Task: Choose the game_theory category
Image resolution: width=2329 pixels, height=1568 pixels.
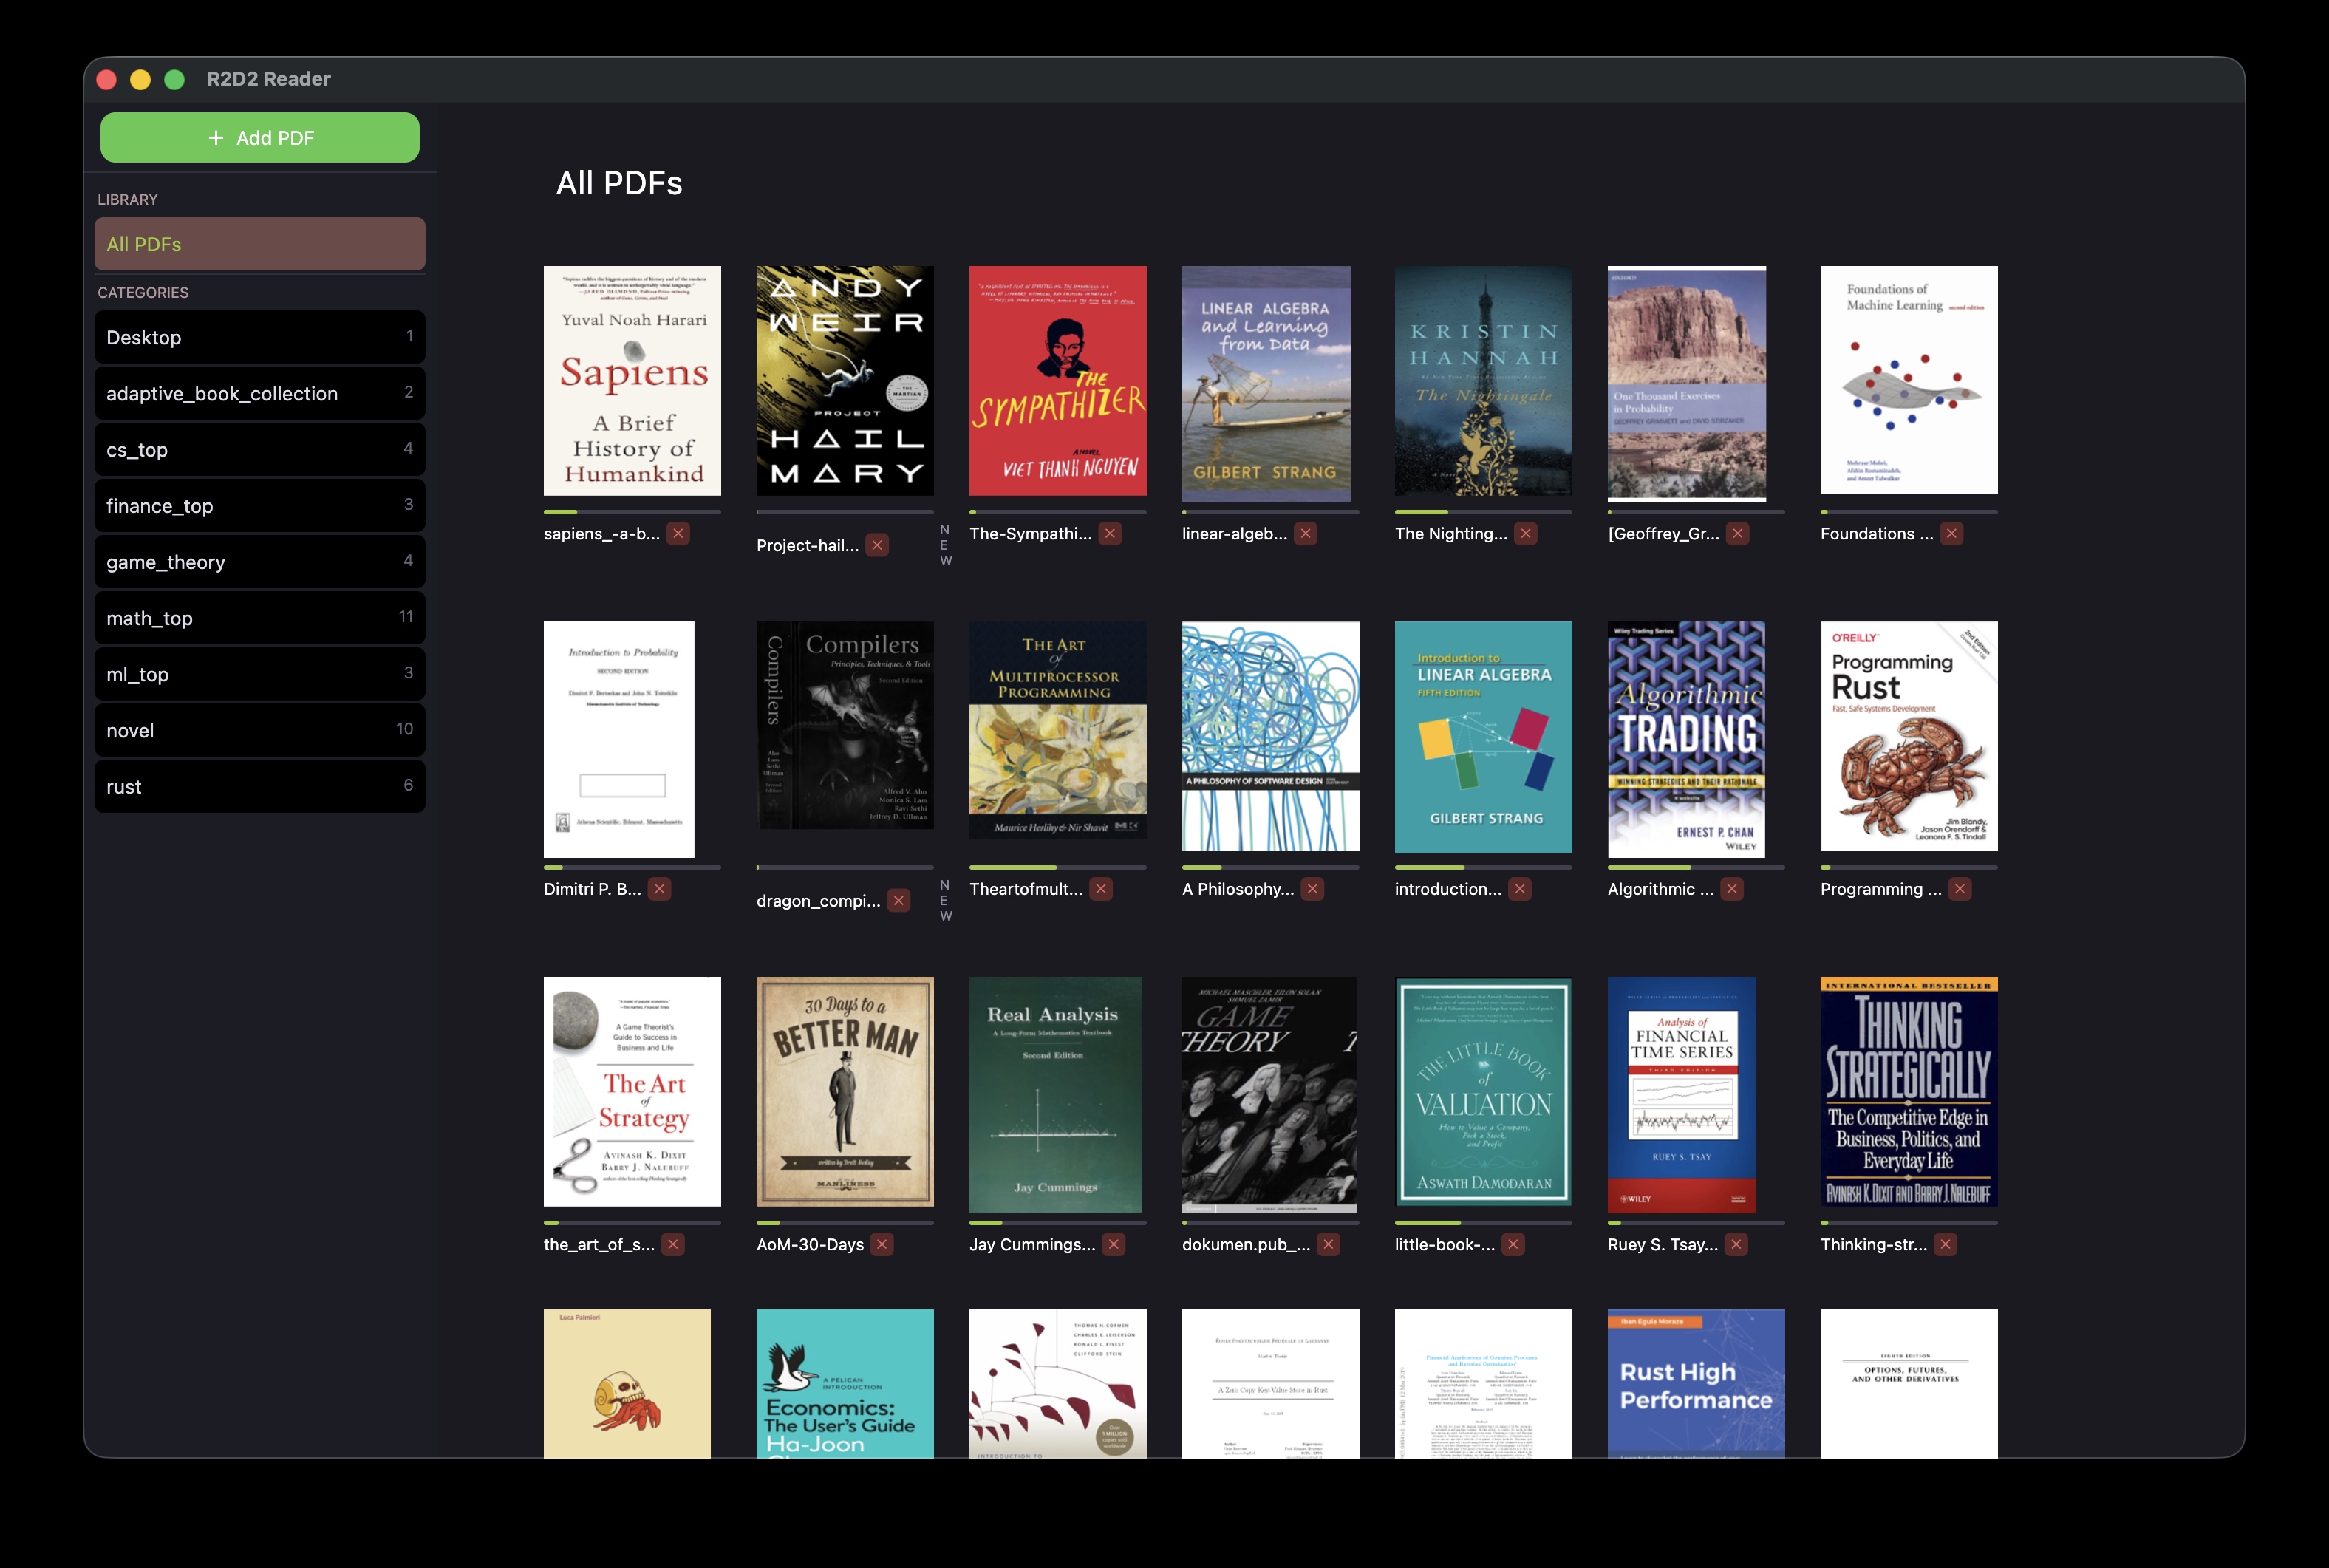Action: (260, 561)
